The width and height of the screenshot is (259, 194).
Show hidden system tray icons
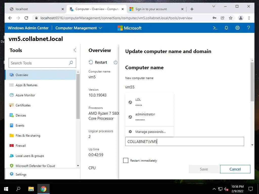(214, 189)
